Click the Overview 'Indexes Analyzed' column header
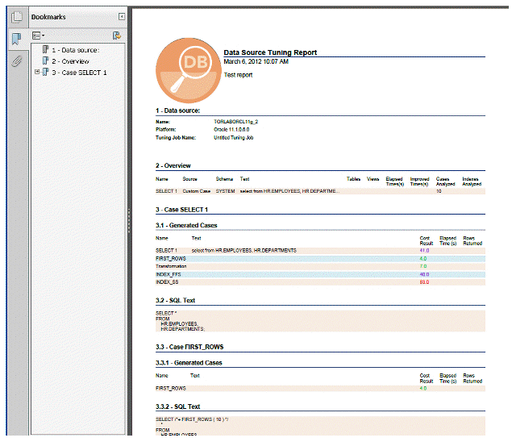This screenshot has height=442, width=516. point(472,181)
